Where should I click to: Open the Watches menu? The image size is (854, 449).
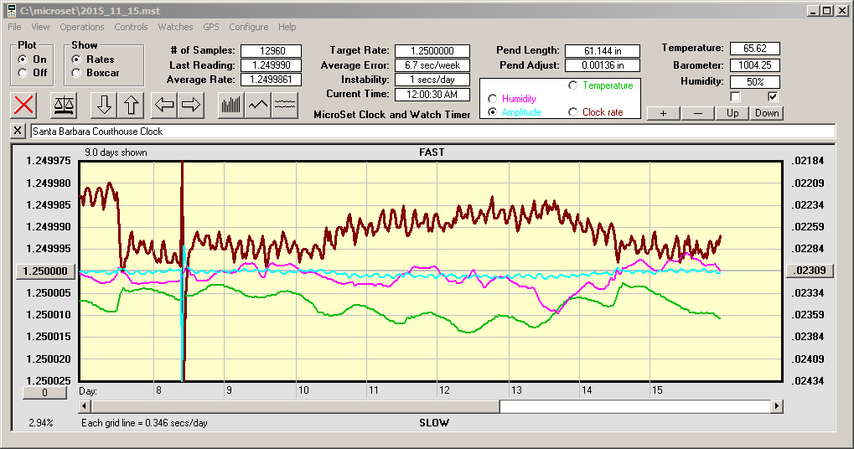click(x=175, y=27)
